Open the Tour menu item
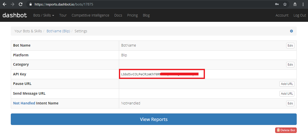This screenshot has width=308, height=140. [63, 15]
